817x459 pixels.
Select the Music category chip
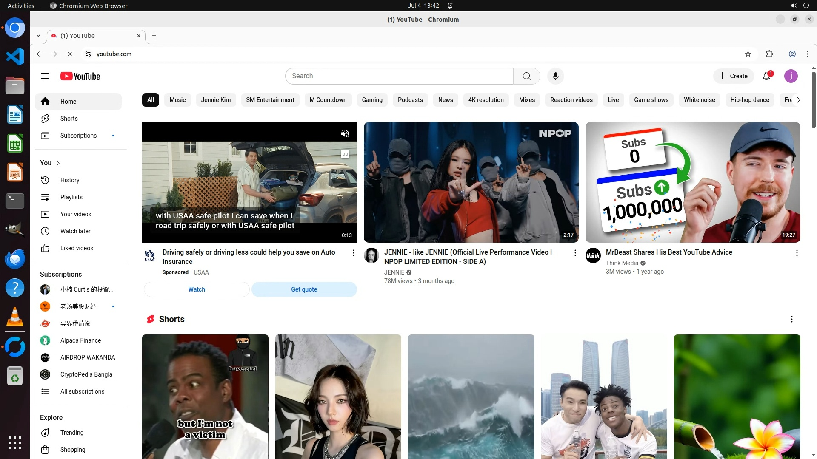(x=177, y=100)
